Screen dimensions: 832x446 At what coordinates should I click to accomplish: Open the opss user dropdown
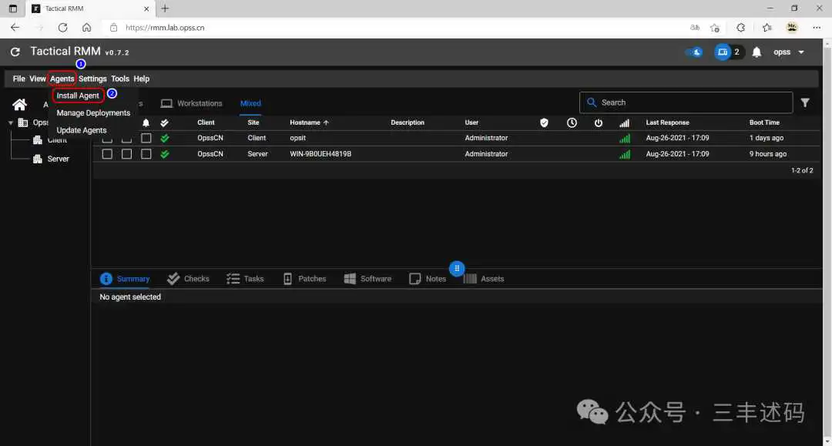[x=789, y=52]
